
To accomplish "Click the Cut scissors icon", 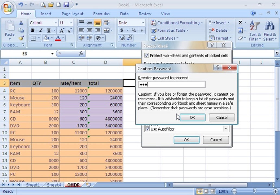I will 21,23.
